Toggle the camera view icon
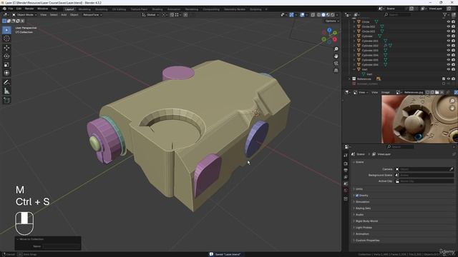The height and width of the screenshot is (257, 458). pyautogui.click(x=336, y=64)
